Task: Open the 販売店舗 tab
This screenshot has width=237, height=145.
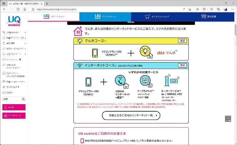Action: (209, 17)
